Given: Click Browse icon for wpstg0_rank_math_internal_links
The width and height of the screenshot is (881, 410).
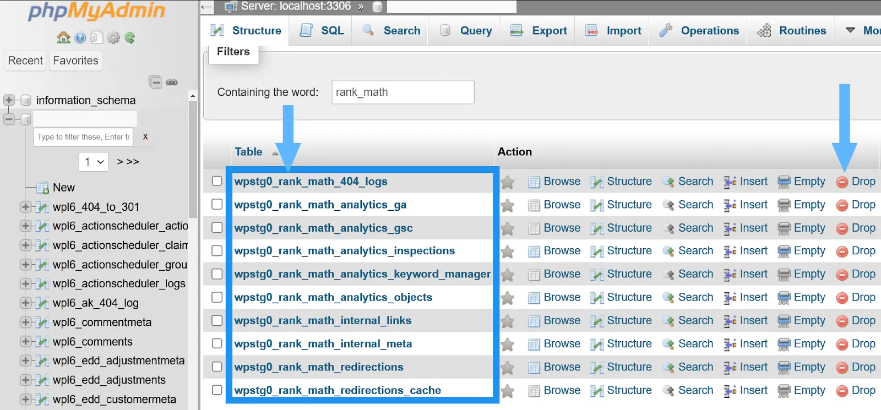Looking at the screenshot, I should pyautogui.click(x=534, y=321).
